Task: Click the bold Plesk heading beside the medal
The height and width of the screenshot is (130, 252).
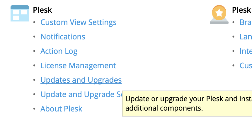Action: (242, 10)
